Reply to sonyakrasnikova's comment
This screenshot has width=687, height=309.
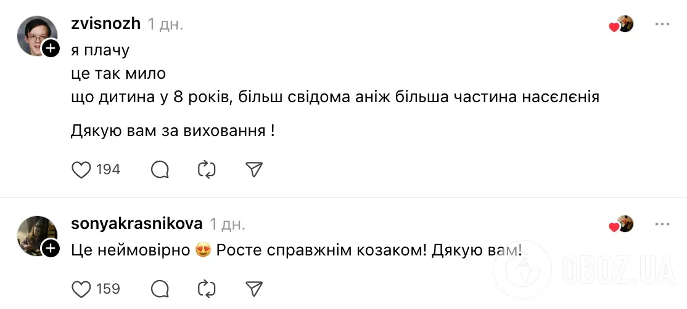[160, 288]
